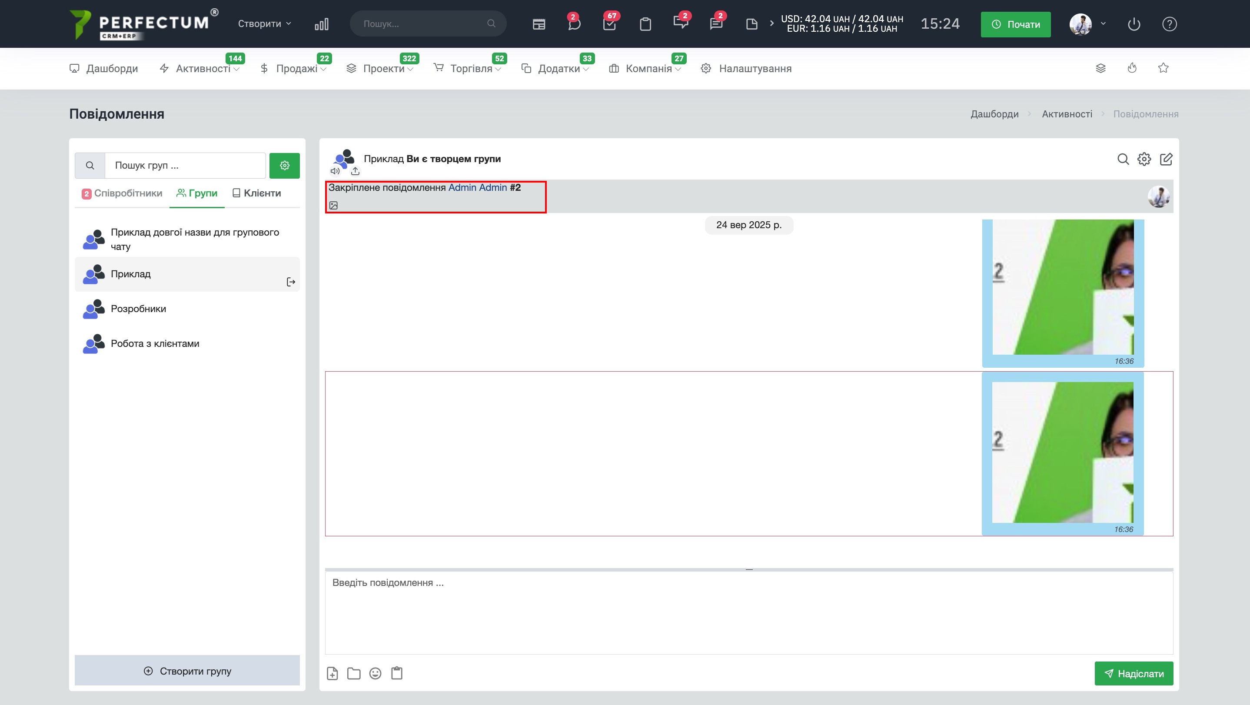Screen dimensions: 1250x705
Task: Click the Введіть повідомлення text area
Action: coord(748,612)
